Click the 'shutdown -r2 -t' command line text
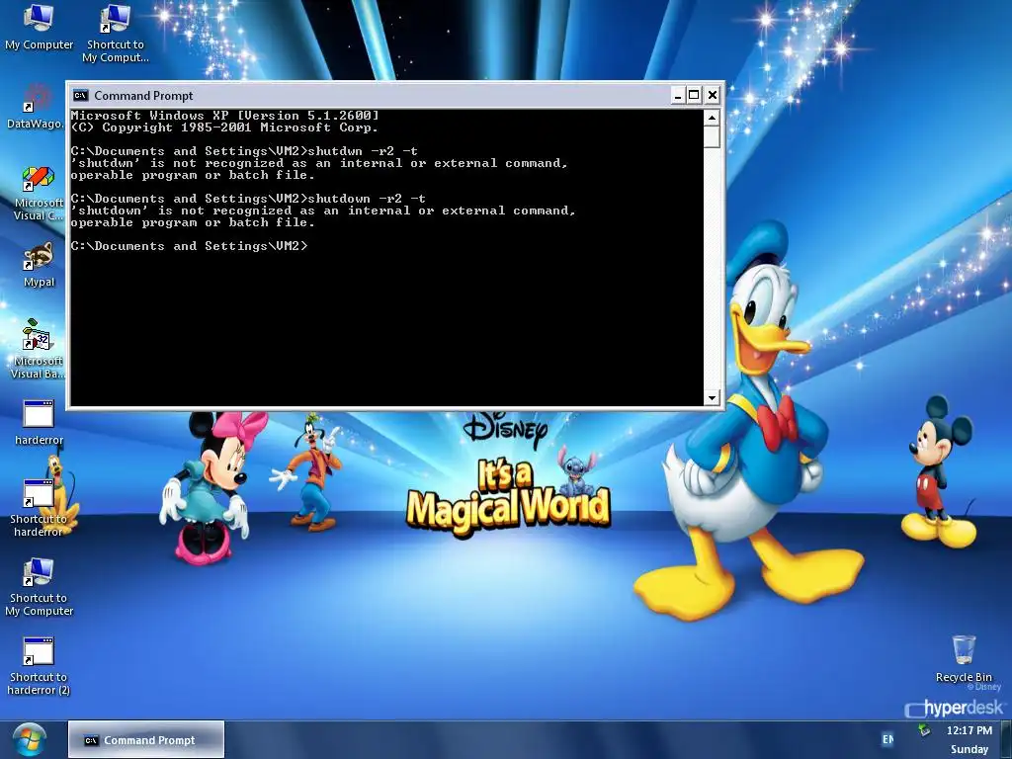 [x=366, y=198]
